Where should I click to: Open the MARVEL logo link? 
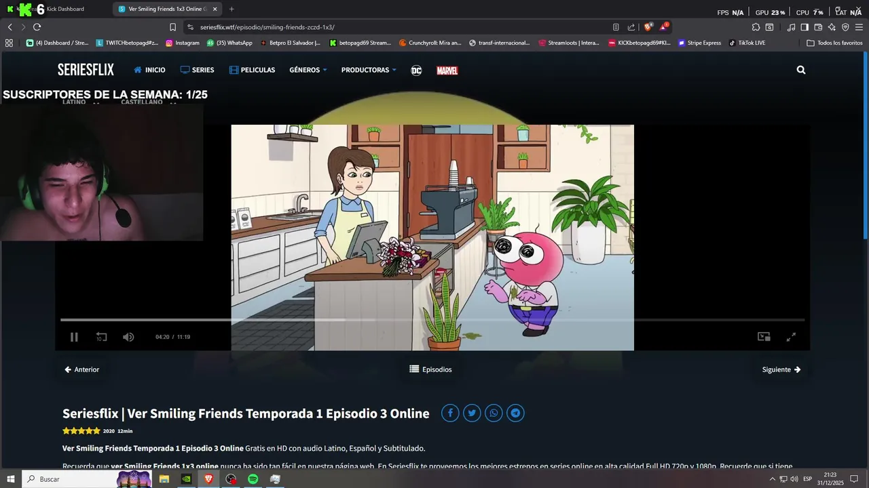coord(447,70)
